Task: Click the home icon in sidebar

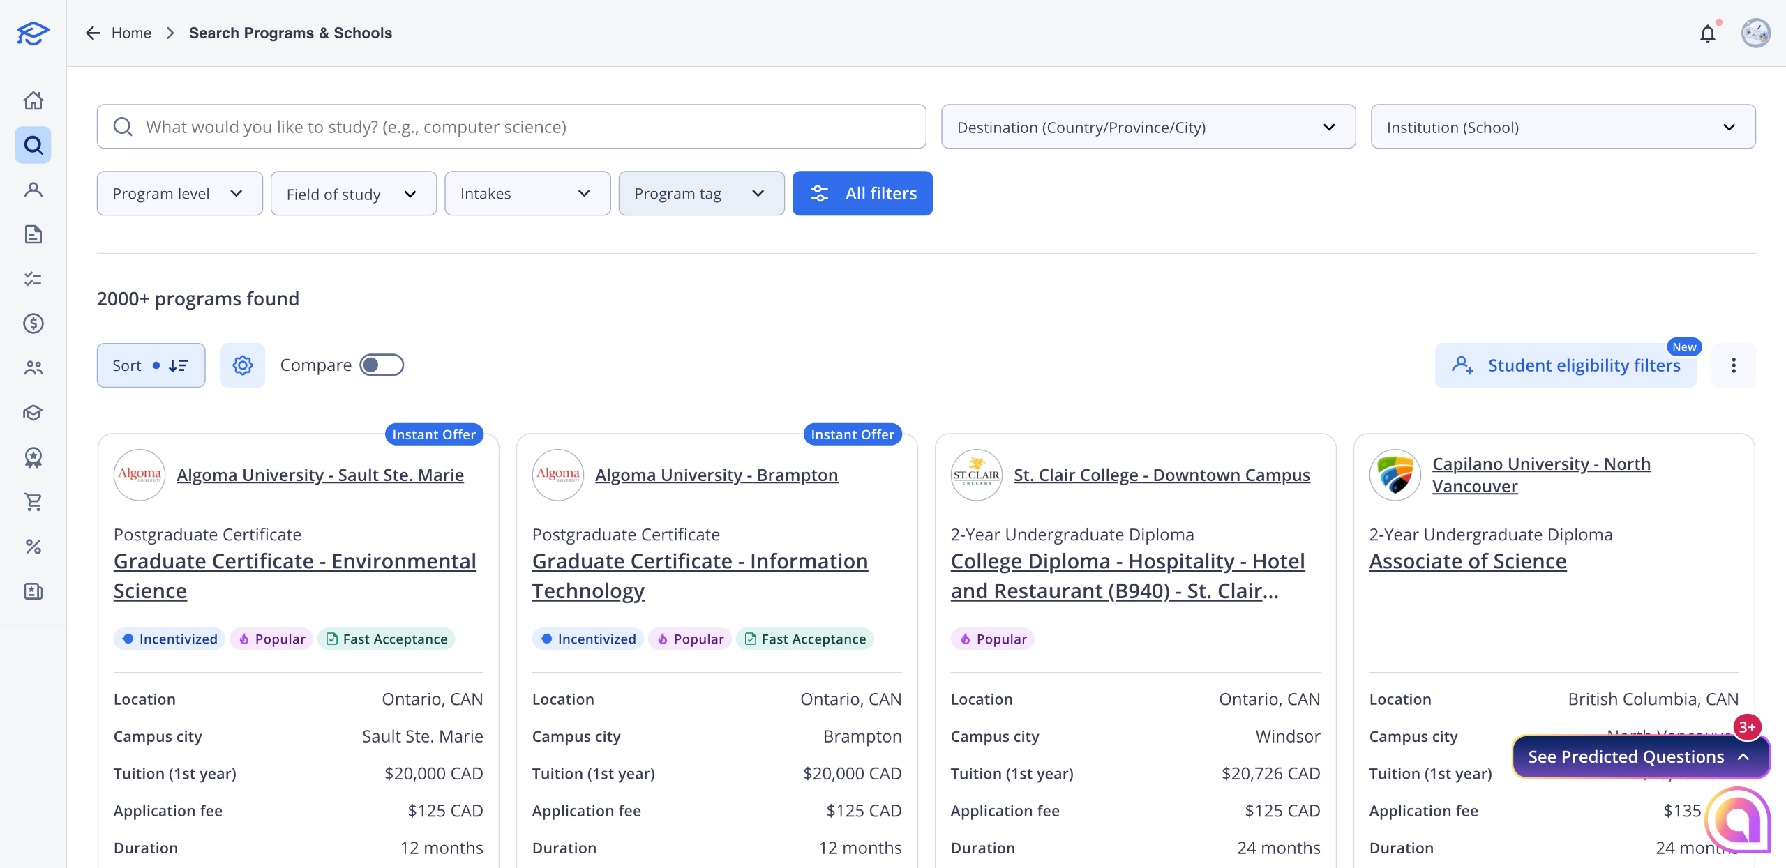Action: (33, 100)
